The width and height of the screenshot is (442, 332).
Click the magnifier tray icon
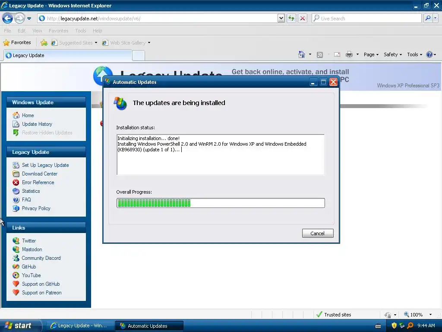click(x=410, y=326)
